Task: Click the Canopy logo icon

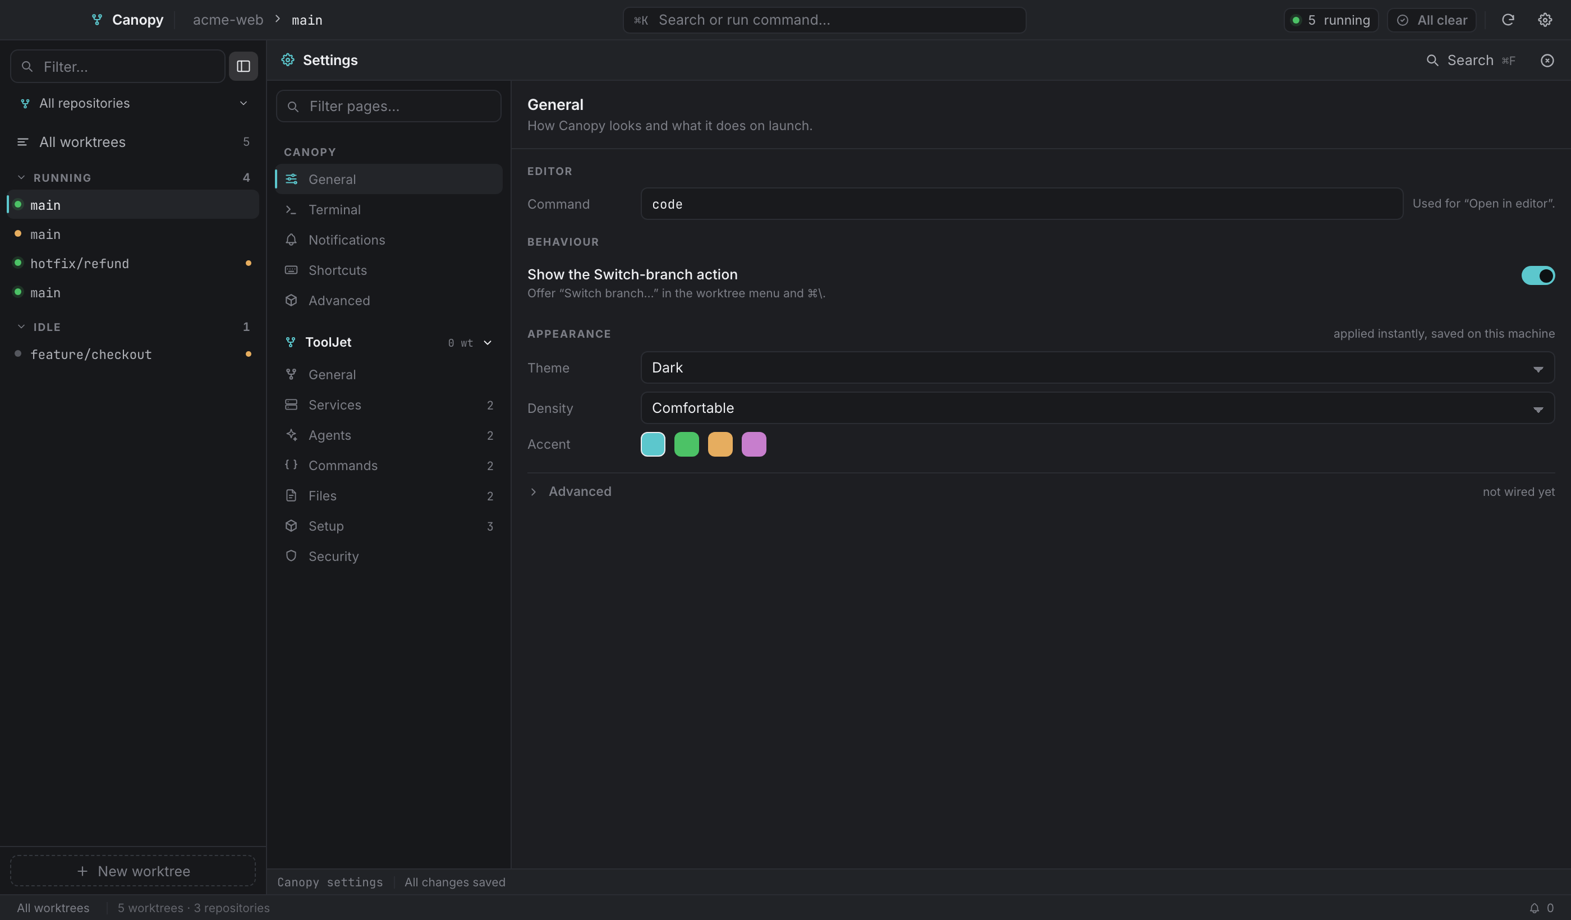Action: pos(97,20)
